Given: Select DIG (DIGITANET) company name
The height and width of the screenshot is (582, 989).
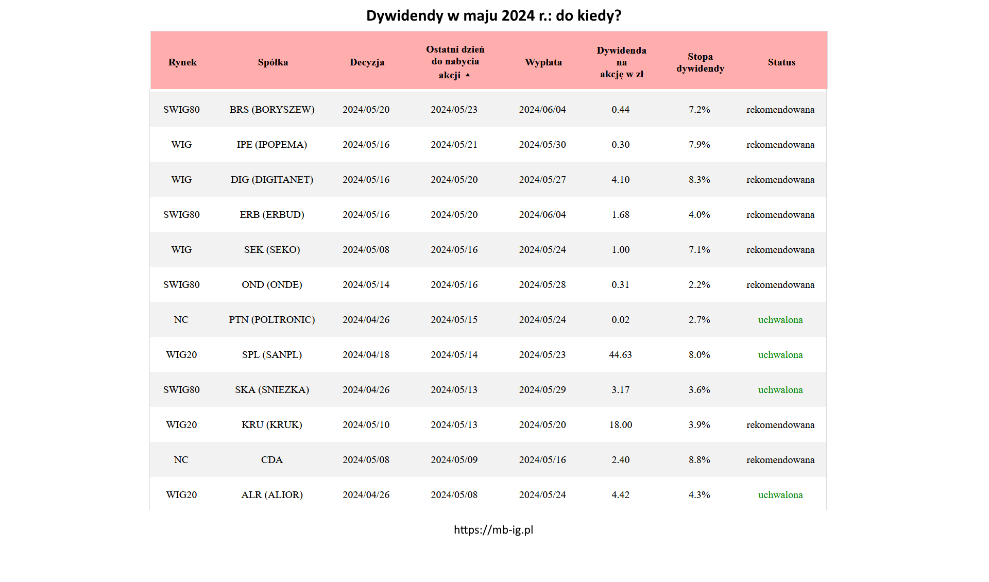Looking at the screenshot, I should [x=271, y=180].
